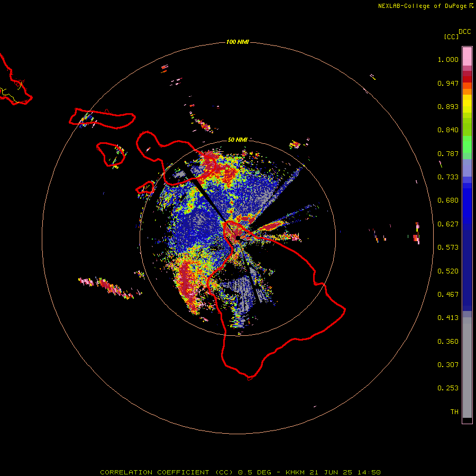Click the [CC] units label

(451, 36)
